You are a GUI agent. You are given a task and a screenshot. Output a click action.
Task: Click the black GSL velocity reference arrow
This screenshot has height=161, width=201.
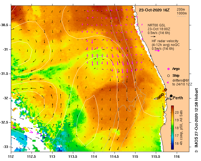(153, 36)
